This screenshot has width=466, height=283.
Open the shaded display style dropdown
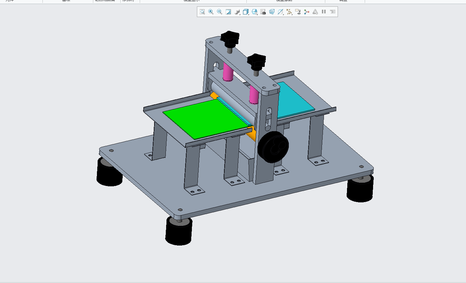237,12
